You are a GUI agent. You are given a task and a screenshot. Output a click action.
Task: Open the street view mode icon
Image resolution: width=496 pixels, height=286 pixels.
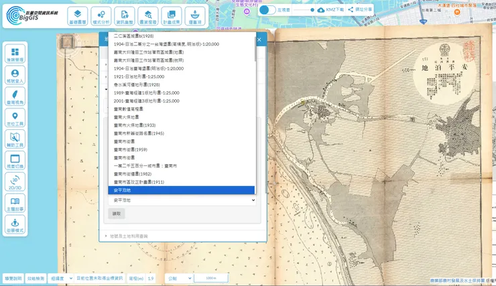[x=15, y=224]
